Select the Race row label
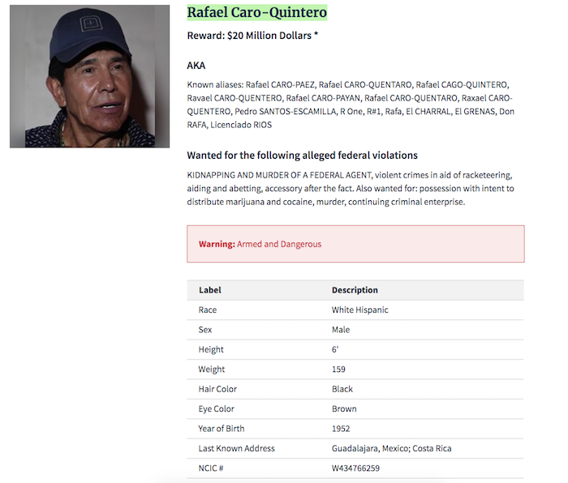Viewport: 568px width, 483px height. tap(208, 310)
